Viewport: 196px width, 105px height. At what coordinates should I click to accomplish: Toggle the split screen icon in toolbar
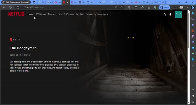136,7
